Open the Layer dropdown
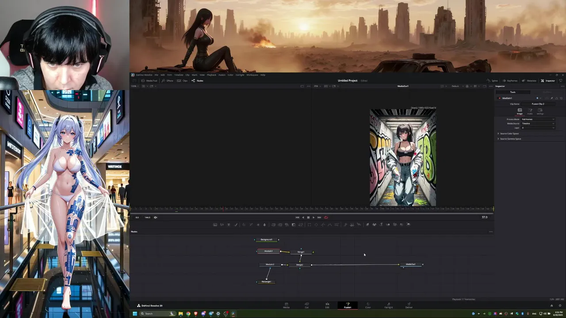 pos(538,128)
